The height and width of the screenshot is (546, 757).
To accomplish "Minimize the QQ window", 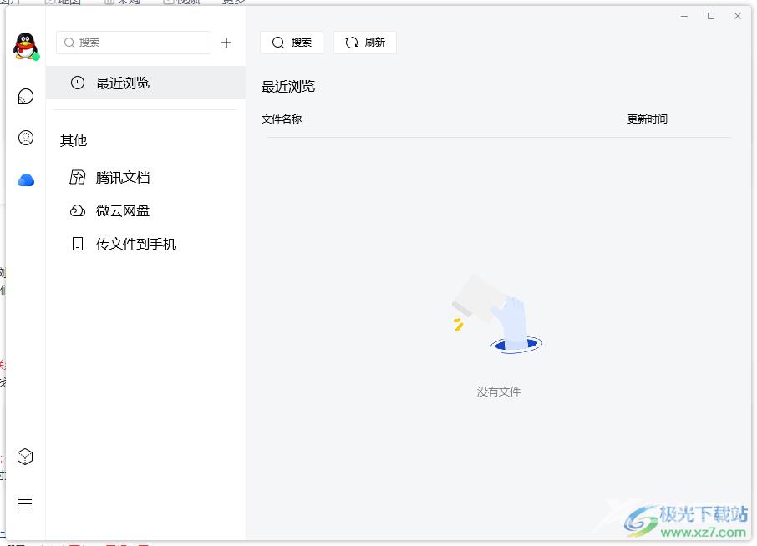I will click(684, 16).
